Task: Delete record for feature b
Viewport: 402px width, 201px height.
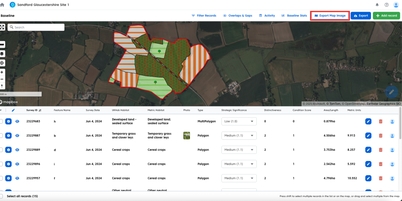Action: click(x=380, y=135)
